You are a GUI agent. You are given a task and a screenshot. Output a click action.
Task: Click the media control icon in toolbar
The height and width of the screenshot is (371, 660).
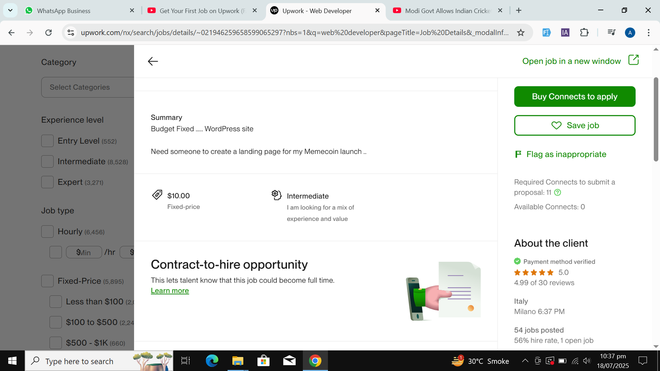pos(612,33)
